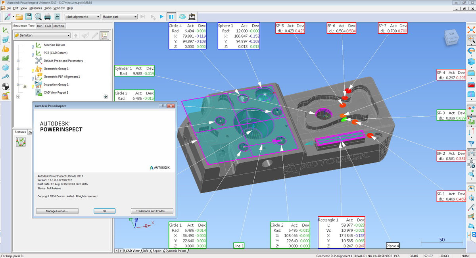
Task: Click the Trademarks and Credits... button
Action: pos(152,211)
